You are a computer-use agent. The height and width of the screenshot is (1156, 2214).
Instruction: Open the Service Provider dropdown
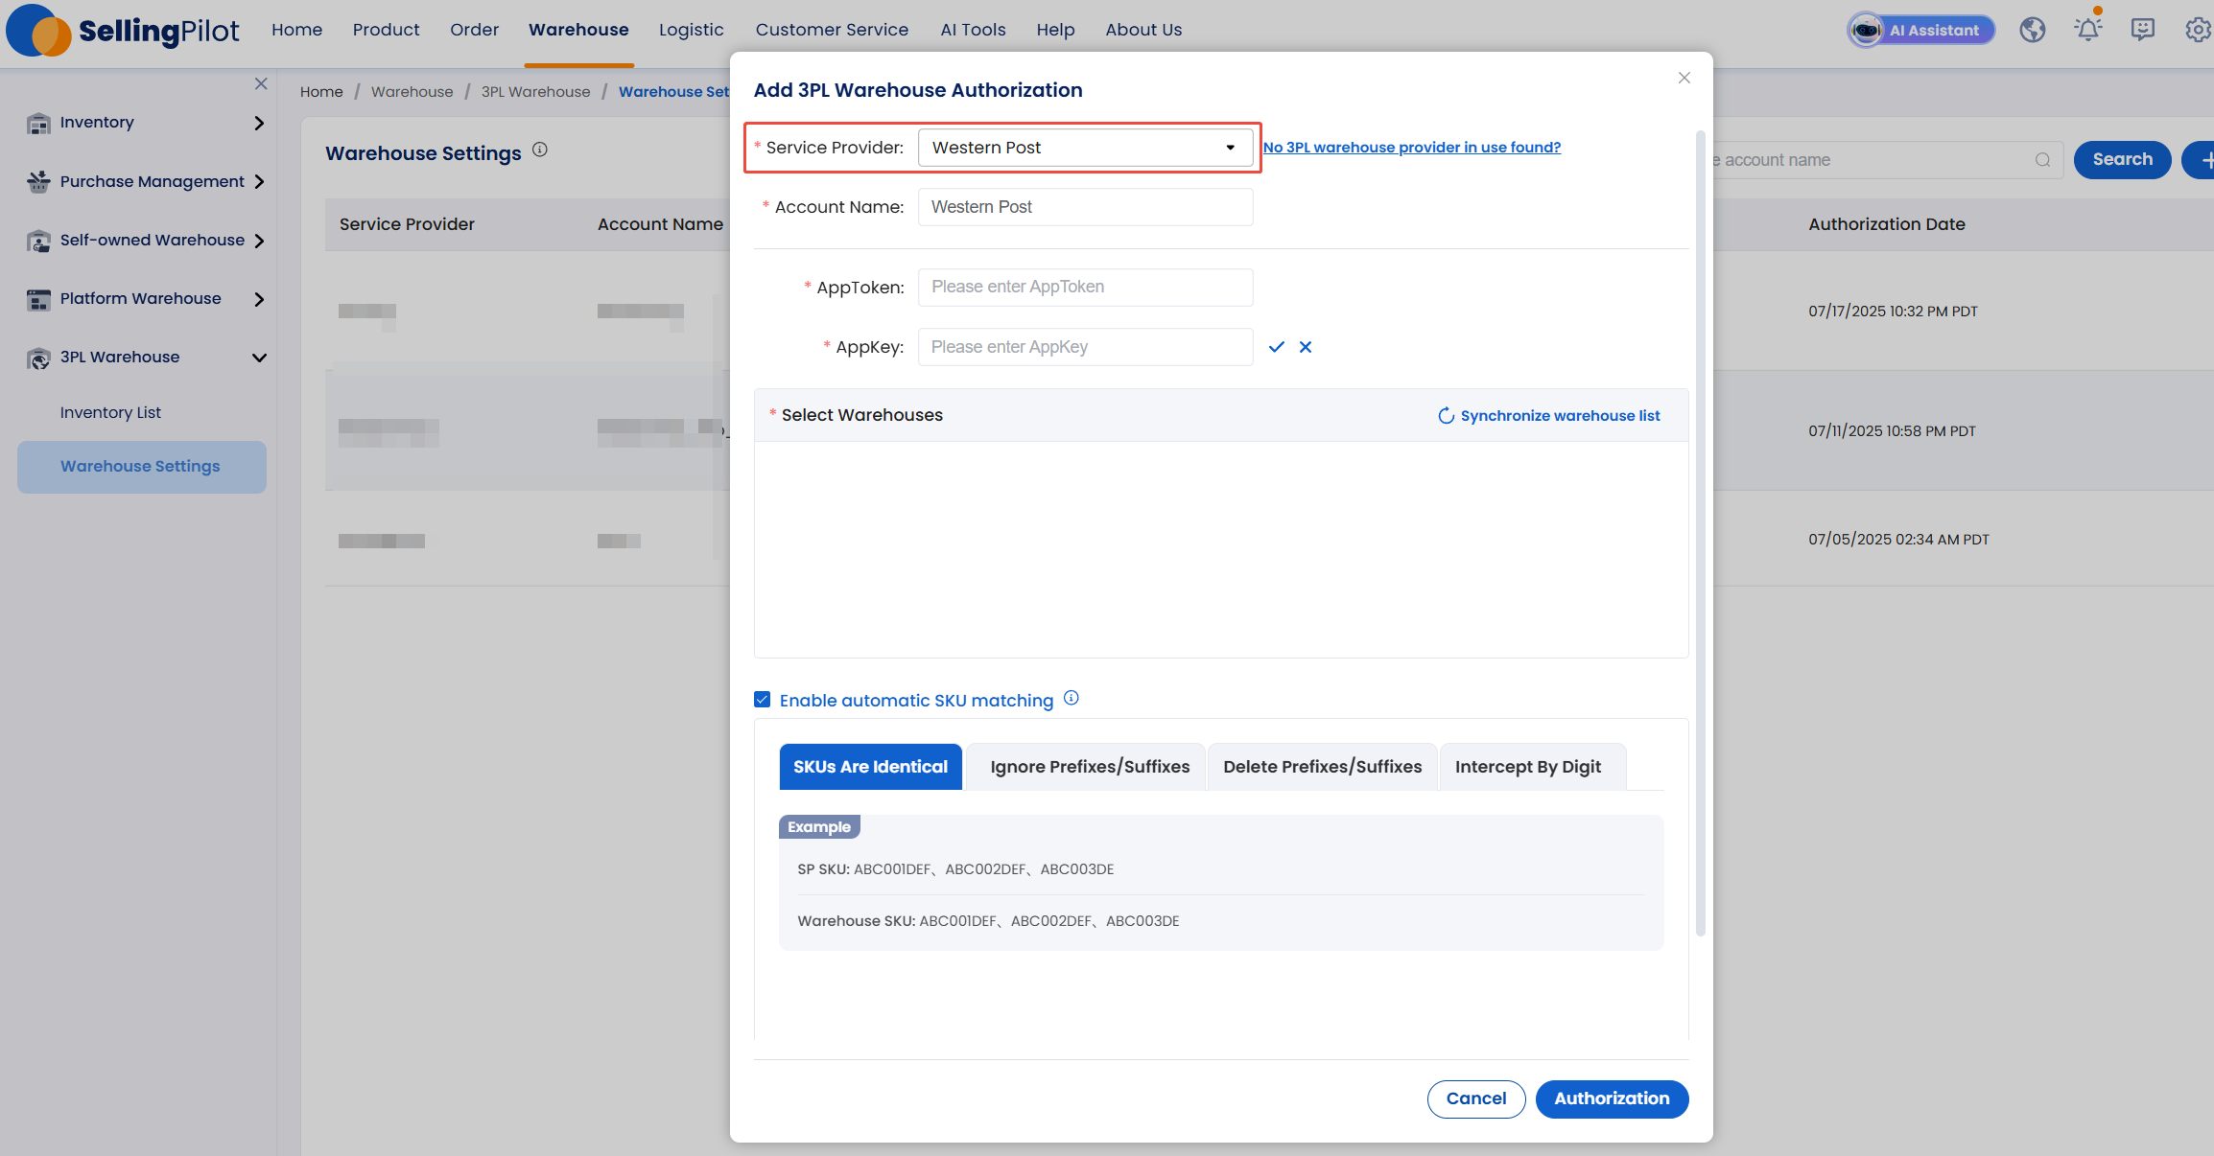[x=1085, y=148]
